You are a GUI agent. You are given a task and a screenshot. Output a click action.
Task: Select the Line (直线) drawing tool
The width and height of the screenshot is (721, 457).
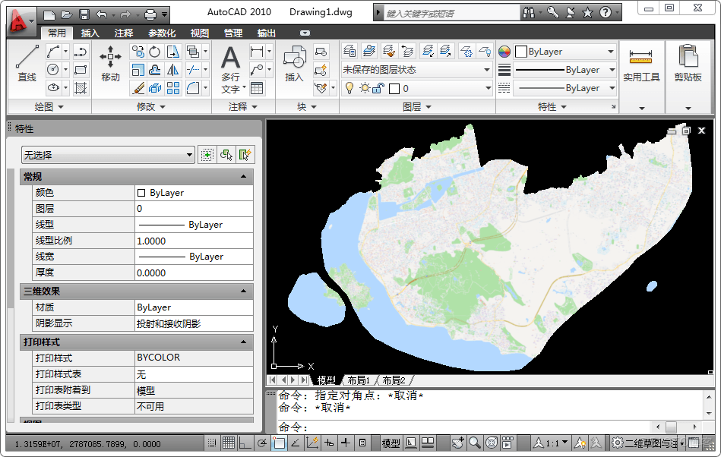click(27, 64)
